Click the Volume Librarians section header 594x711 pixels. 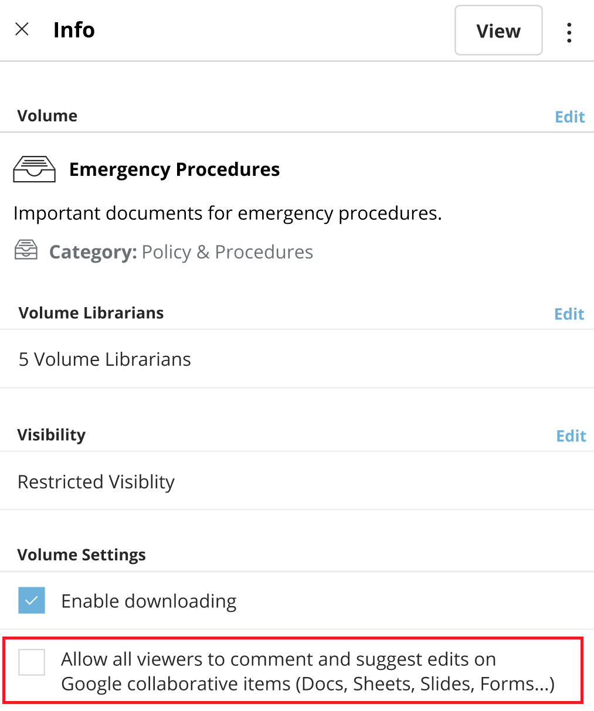click(x=91, y=312)
